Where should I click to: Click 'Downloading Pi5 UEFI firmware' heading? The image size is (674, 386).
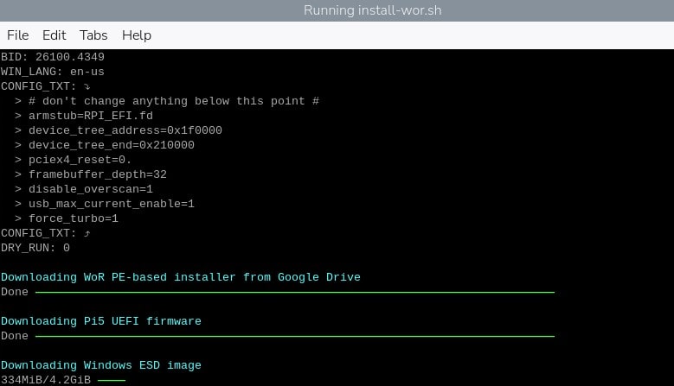(100, 321)
